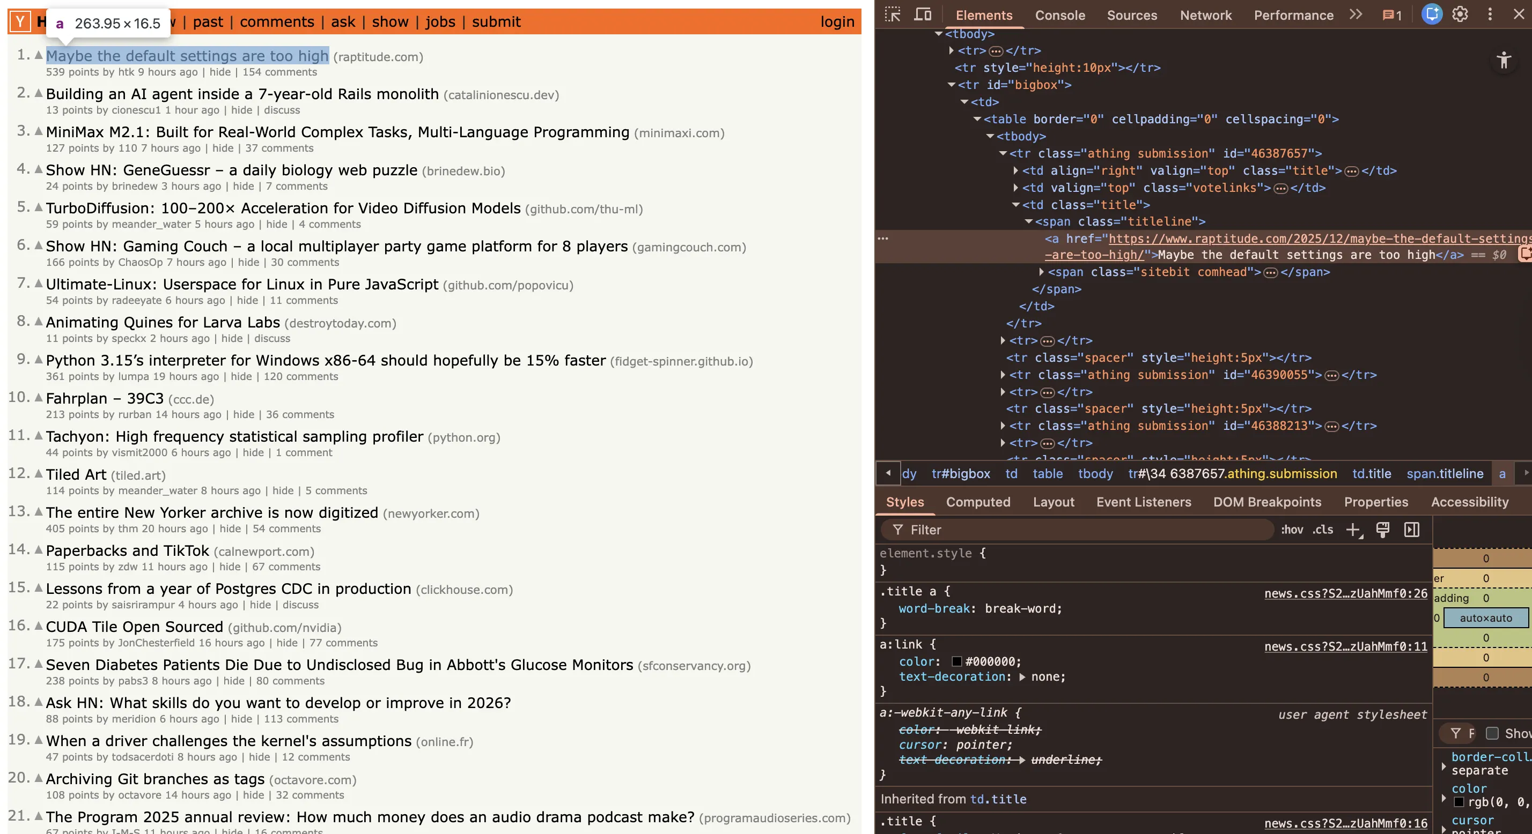Toggle the device toolbar emulation icon
Screen dimensions: 1532x834
coord(923,14)
